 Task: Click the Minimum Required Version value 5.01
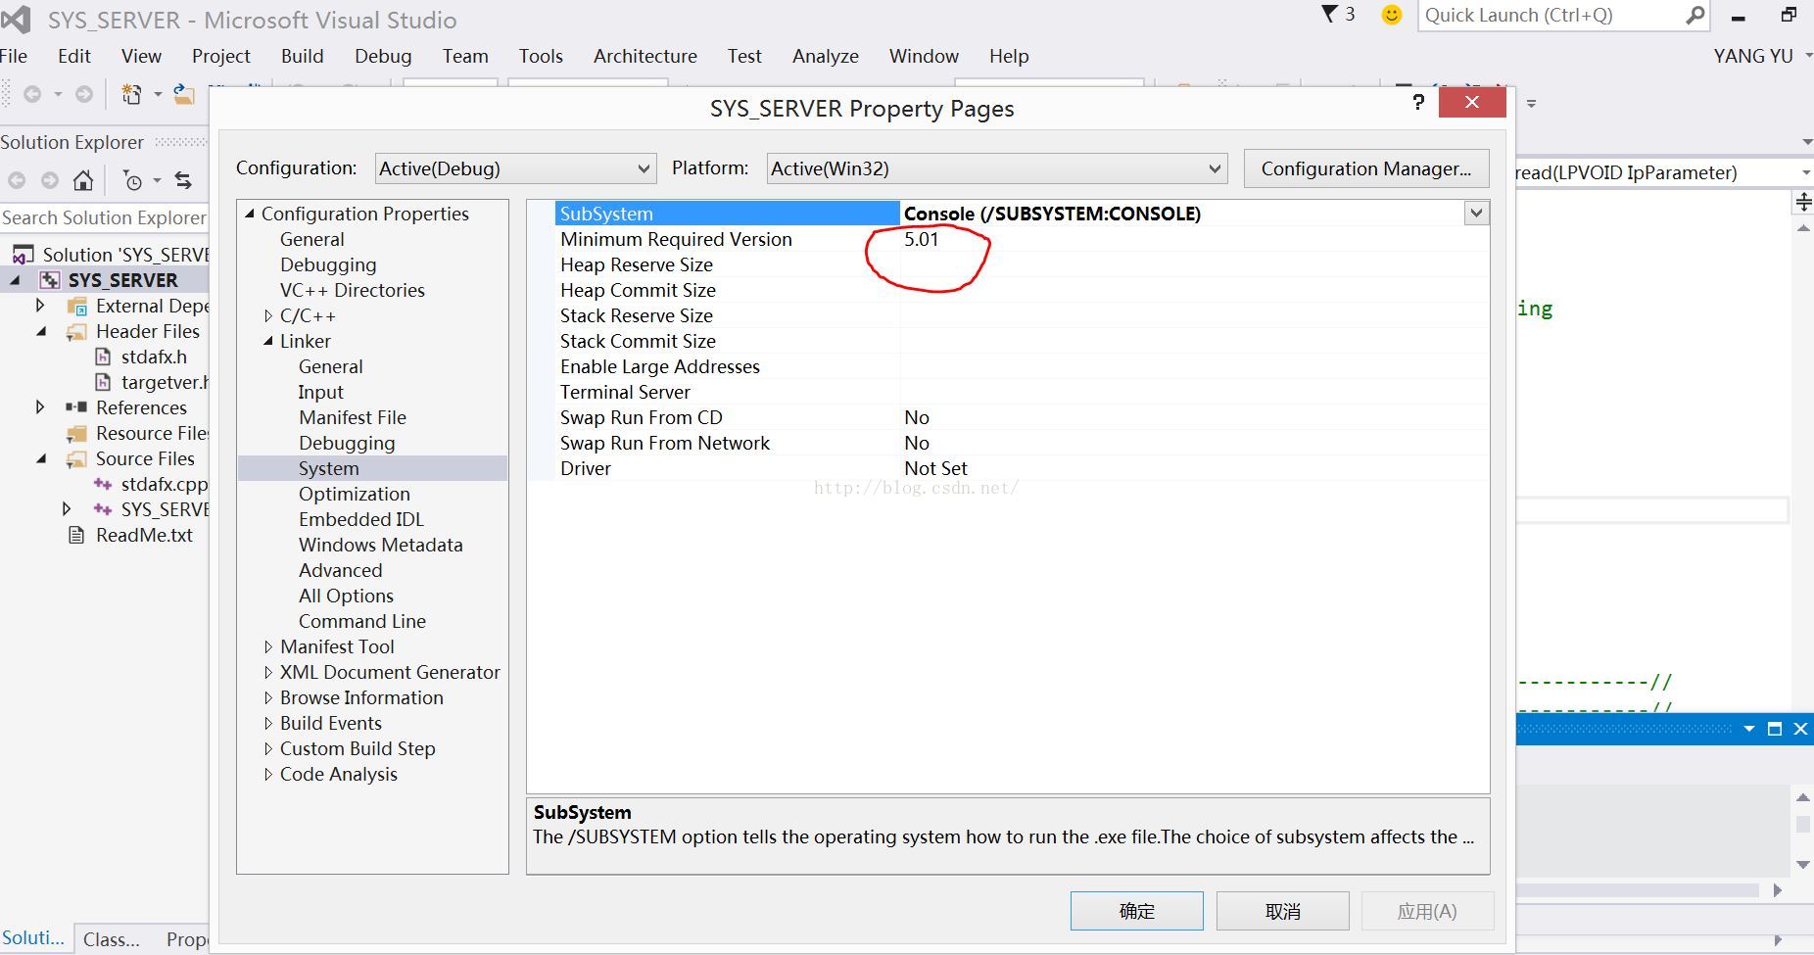pyautogui.click(x=922, y=239)
